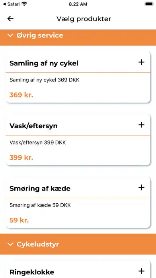
Task: Add Vask/eftersyn using its plus icon
Action: 141,125
